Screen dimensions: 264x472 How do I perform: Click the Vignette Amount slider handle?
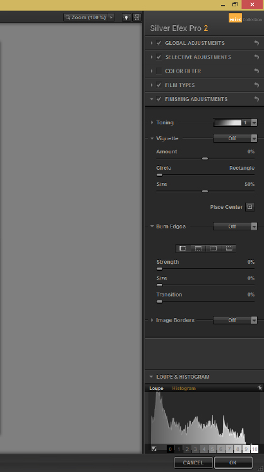205,158
